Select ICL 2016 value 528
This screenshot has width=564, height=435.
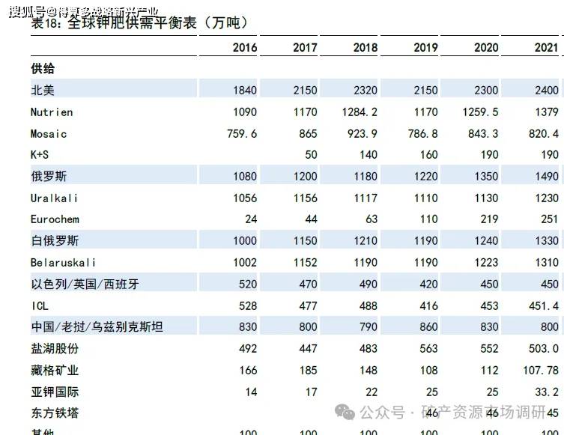(x=248, y=306)
